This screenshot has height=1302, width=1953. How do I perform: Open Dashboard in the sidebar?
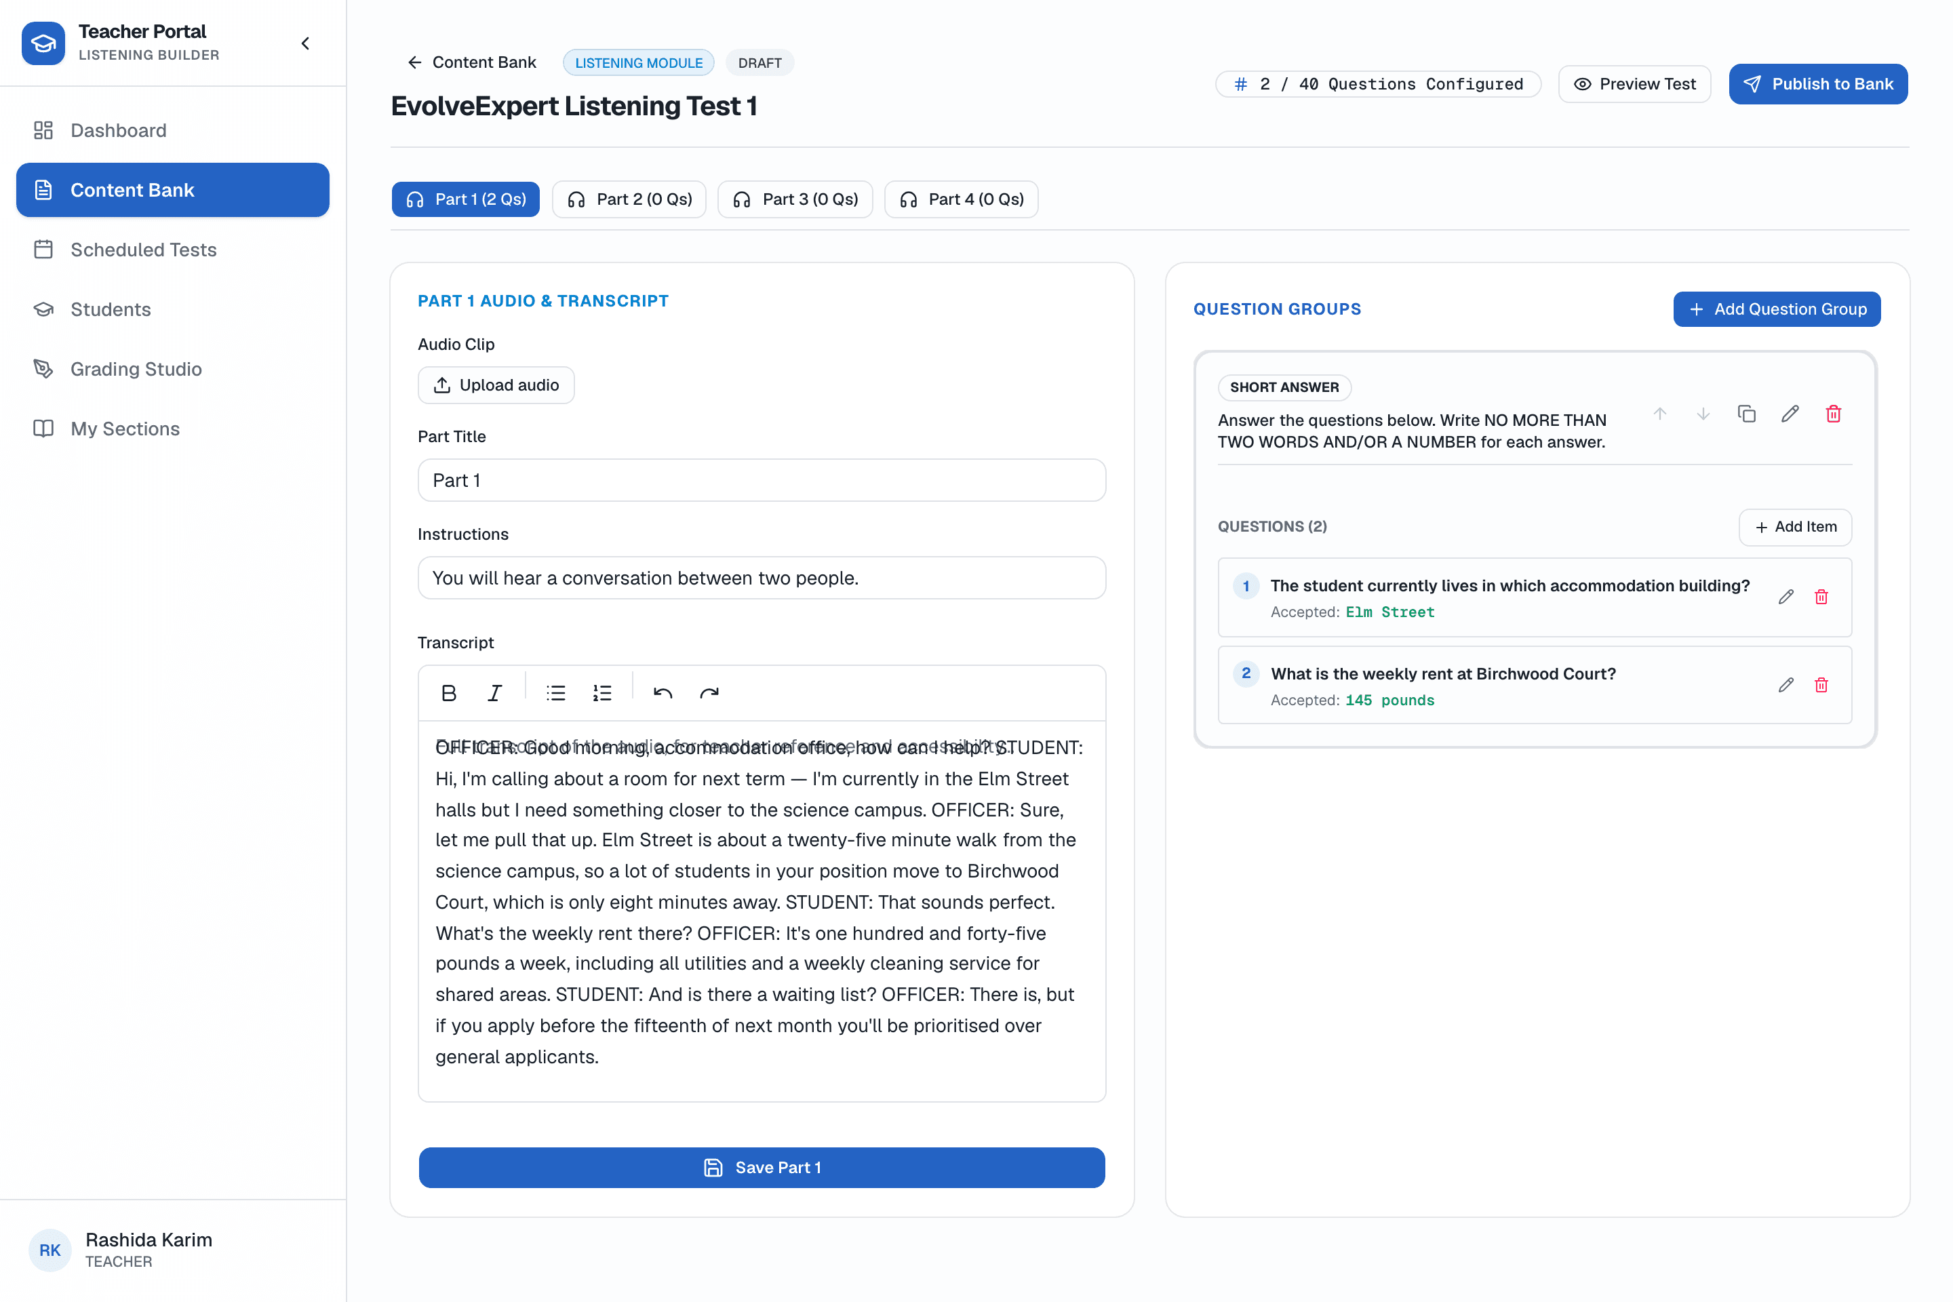point(173,130)
